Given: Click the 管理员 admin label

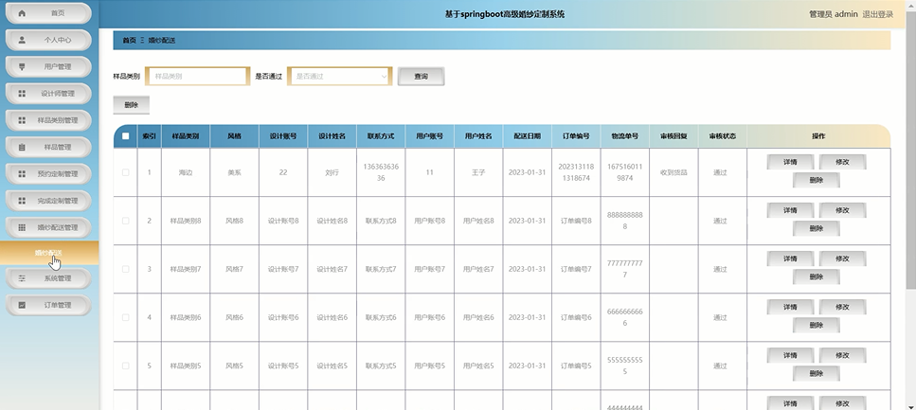Looking at the screenshot, I should coord(833,14).
